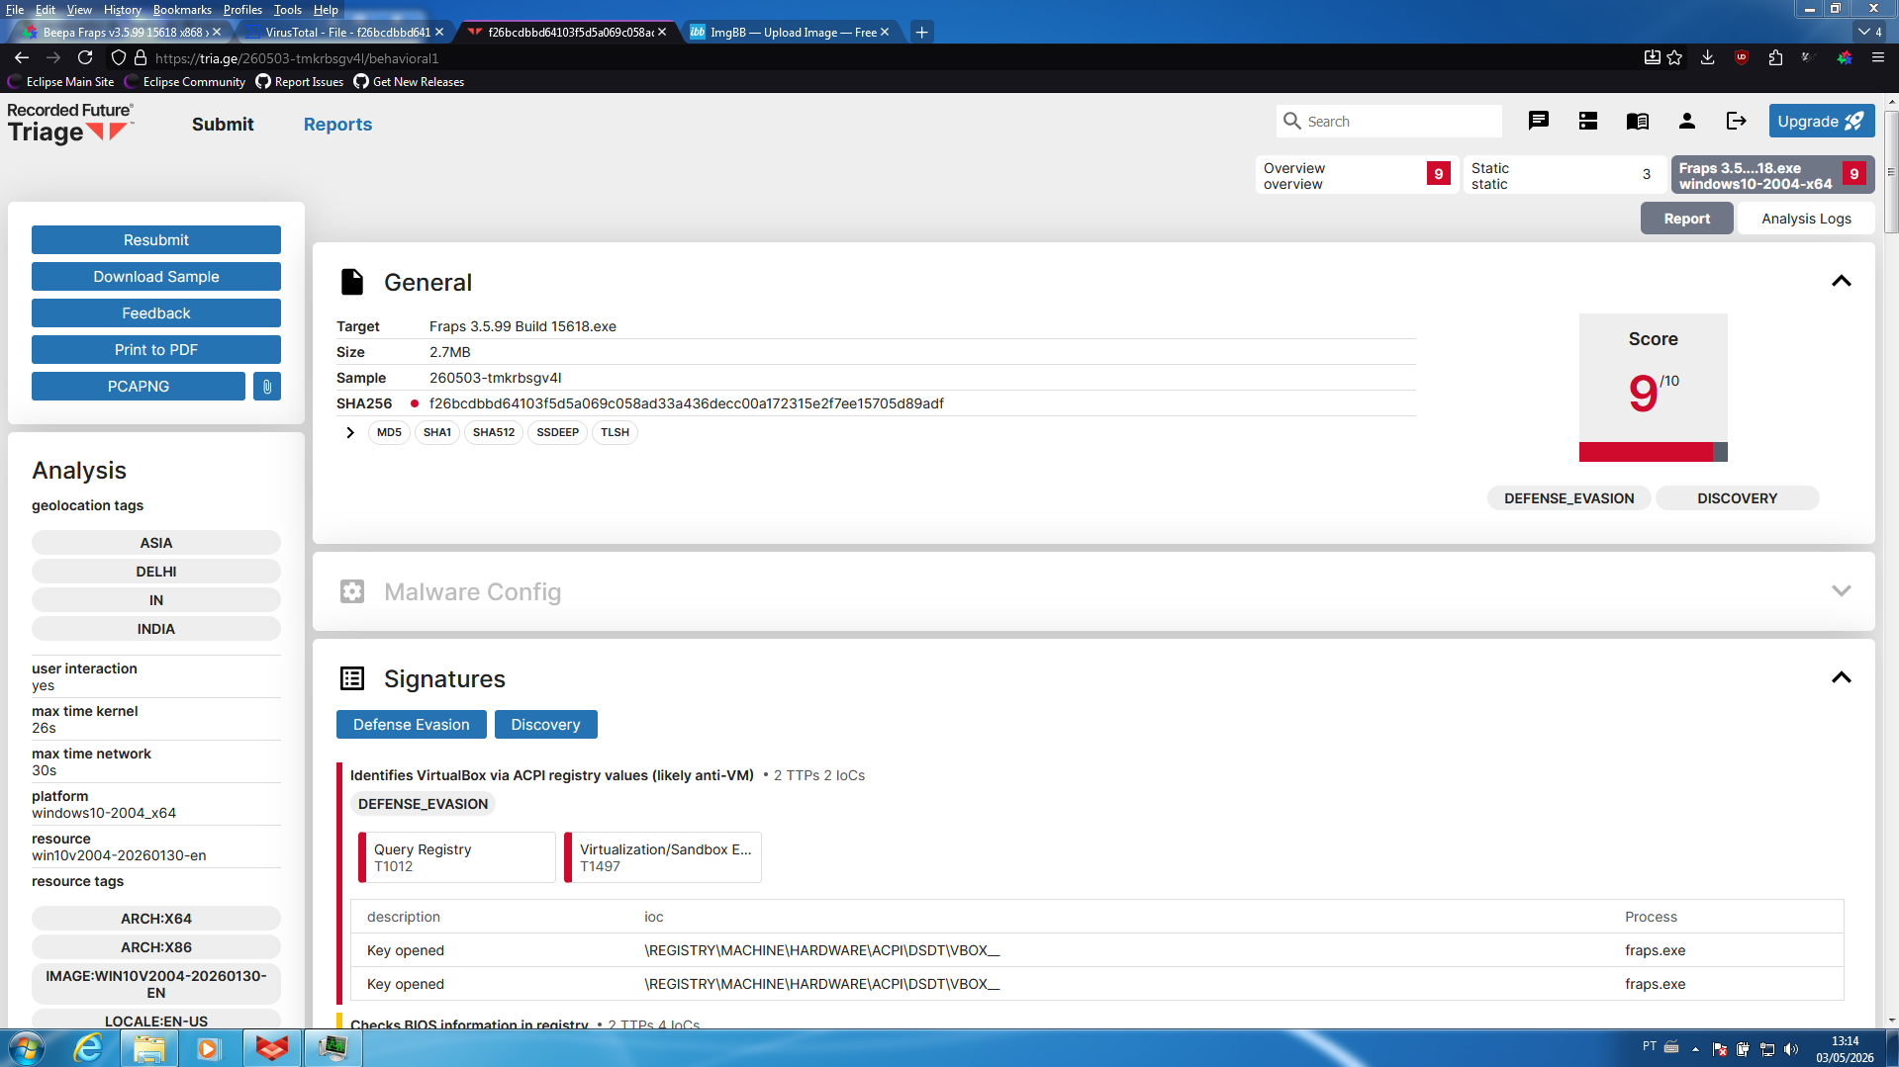Click Download Sample button
Image resolution: width=1899 pixels, height=1067 pixels.
(x=156, y=277)
